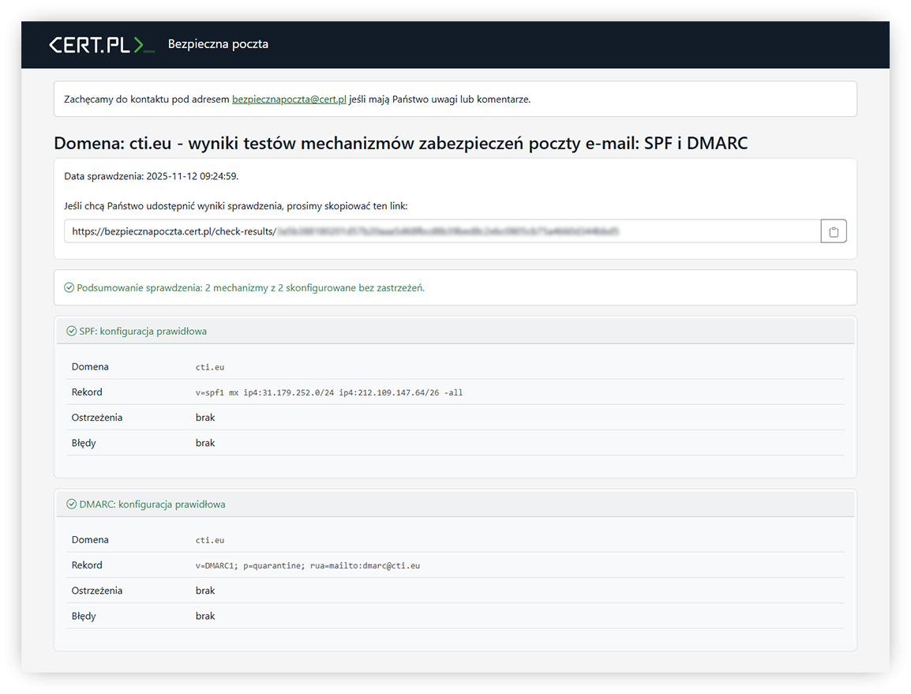The image size is (911, 694).
Task: Select the check-results URL input field
Action: 442,231
